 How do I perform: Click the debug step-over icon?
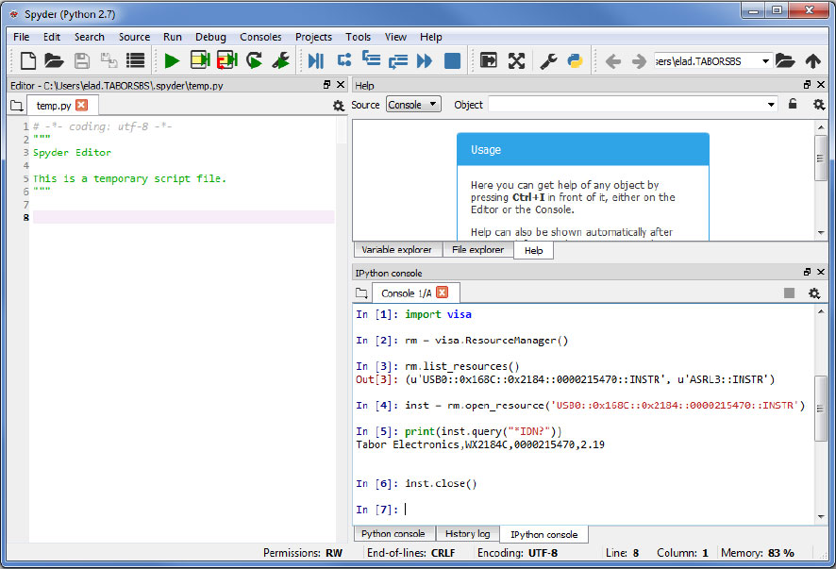pyautogui.click(x=344, y=59)
